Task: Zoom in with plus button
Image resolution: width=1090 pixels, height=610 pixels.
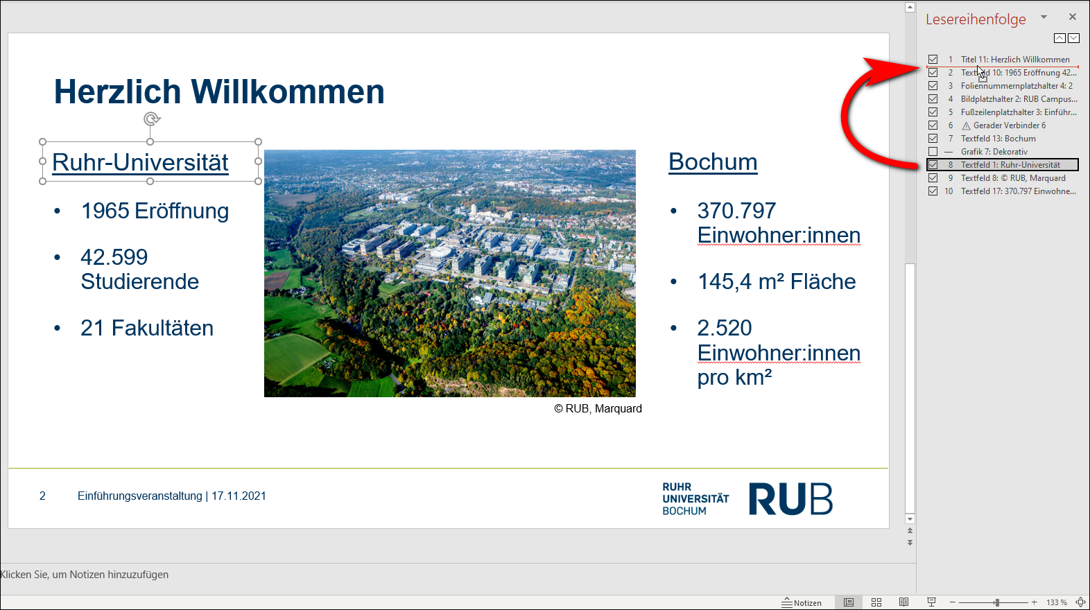Action: (1034, 602)
